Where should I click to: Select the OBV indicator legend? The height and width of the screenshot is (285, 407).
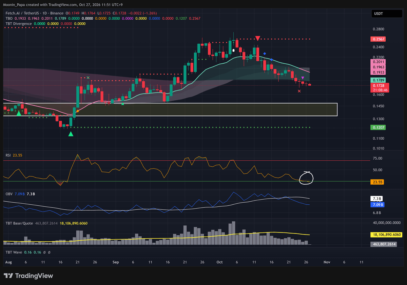pyautogui.click(x=9, y=194)
